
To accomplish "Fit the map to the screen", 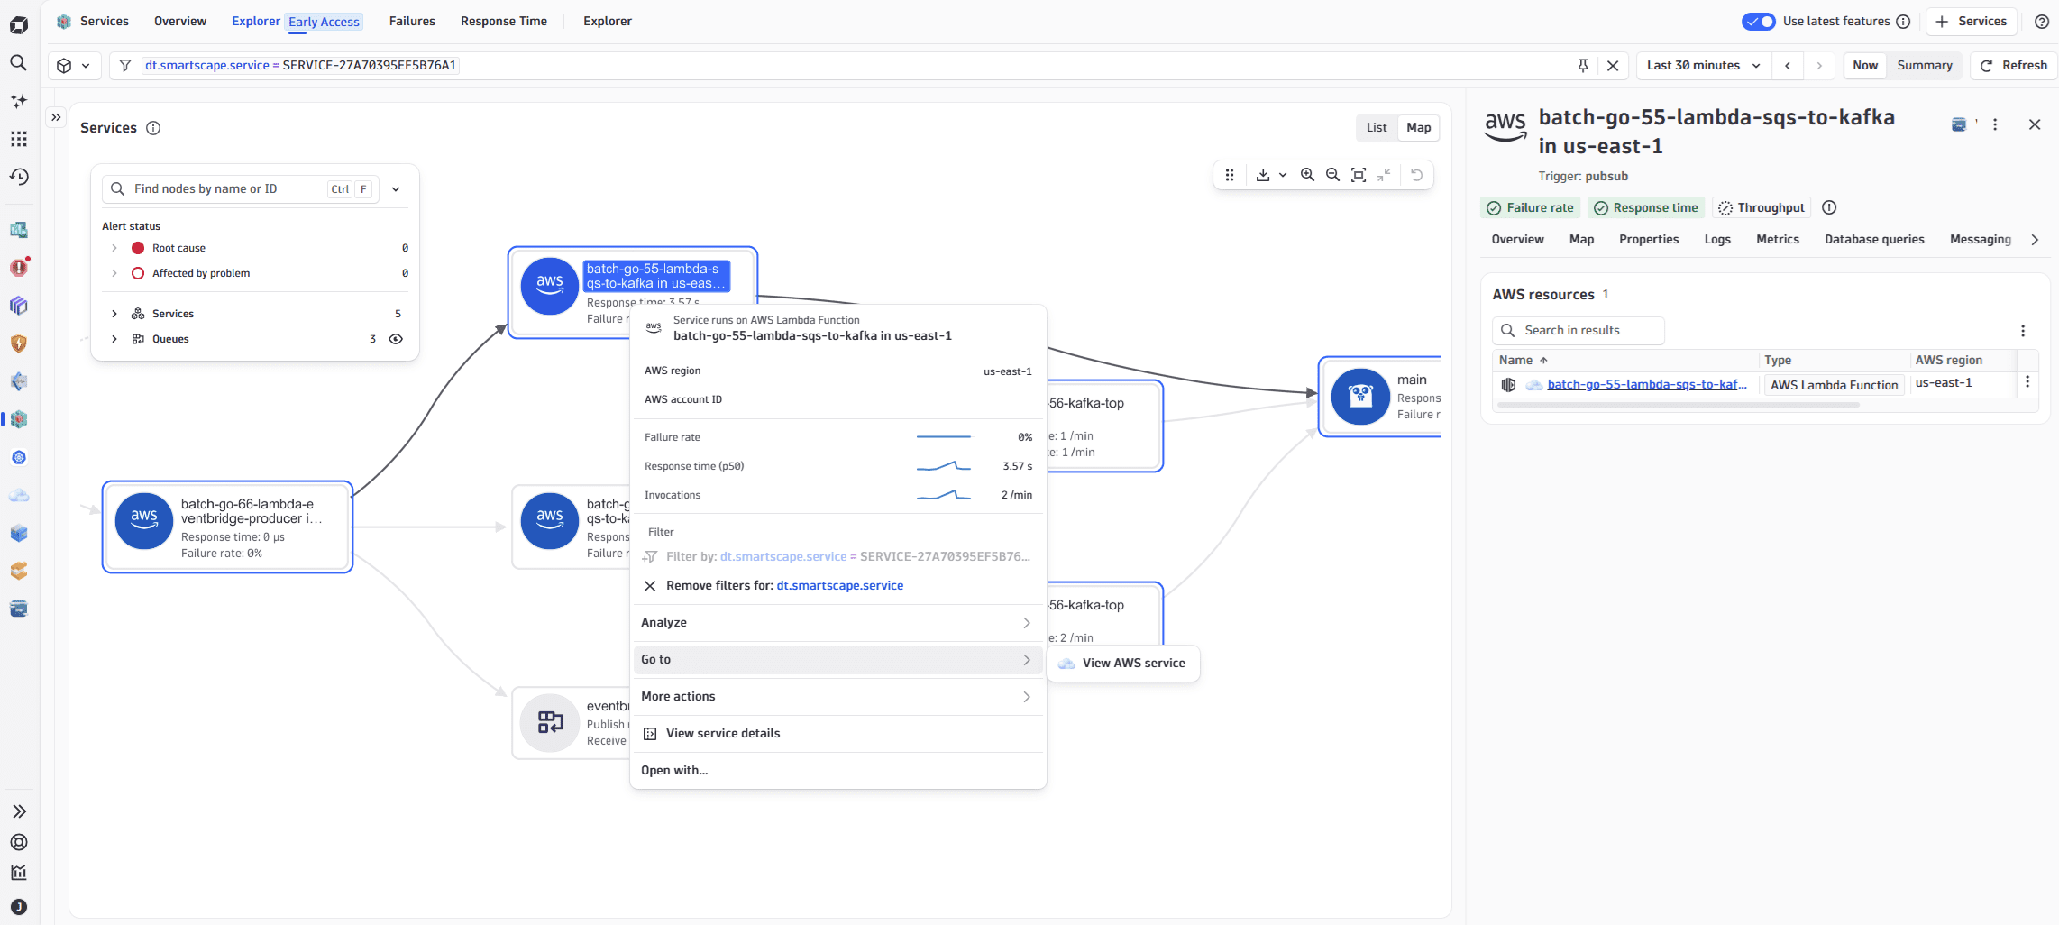I will click(1359, 175).
